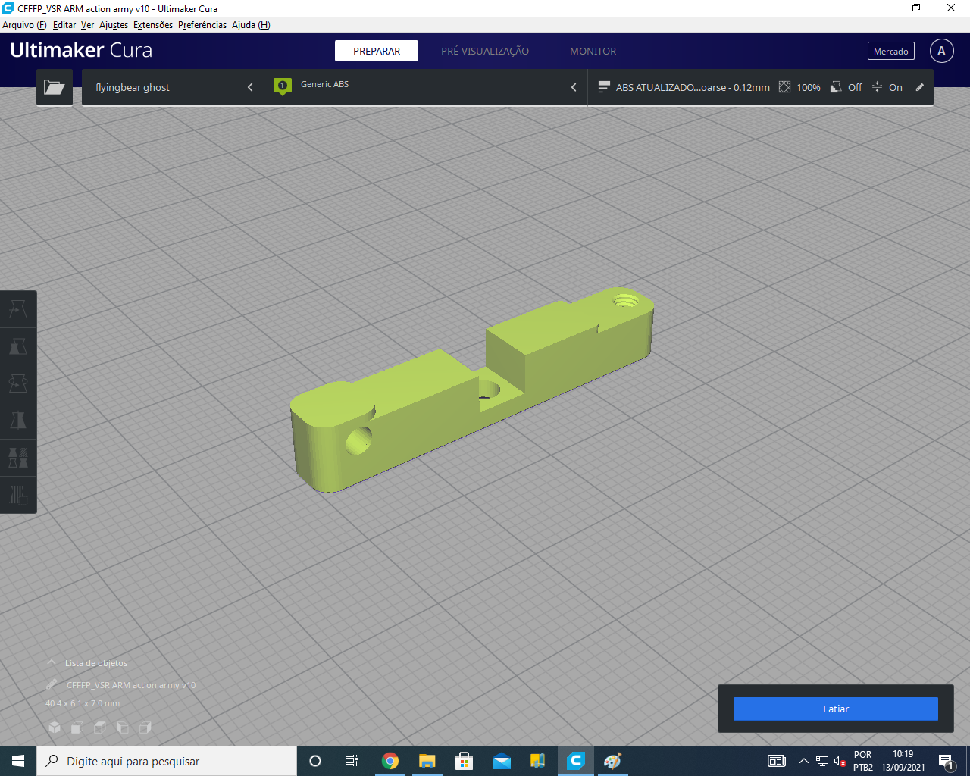This screenshot has height=776, width=970.
Task: Click the adhesion On icon
Action: (877, 87)
